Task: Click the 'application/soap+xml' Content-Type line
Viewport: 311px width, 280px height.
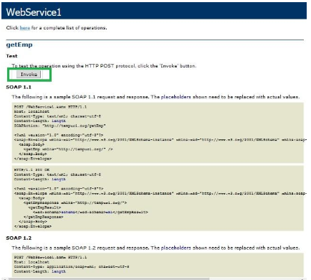Action: click(x=72, y=266)
